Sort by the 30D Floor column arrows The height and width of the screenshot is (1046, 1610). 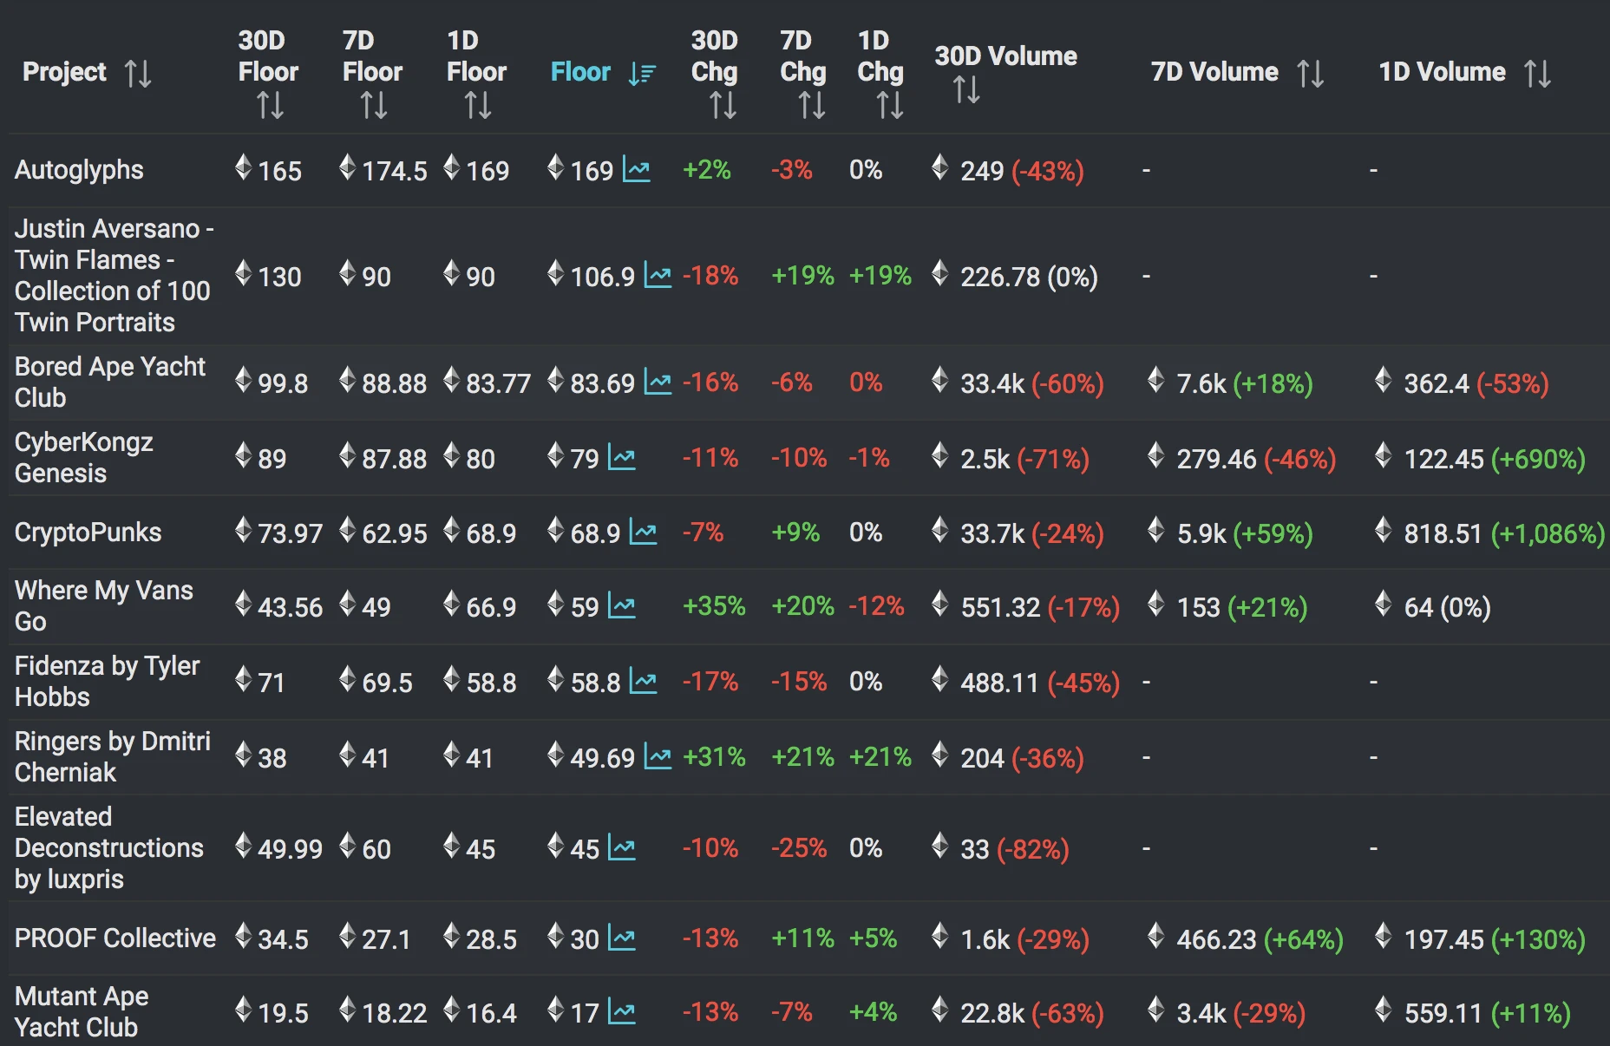click(x=270, y=106)
